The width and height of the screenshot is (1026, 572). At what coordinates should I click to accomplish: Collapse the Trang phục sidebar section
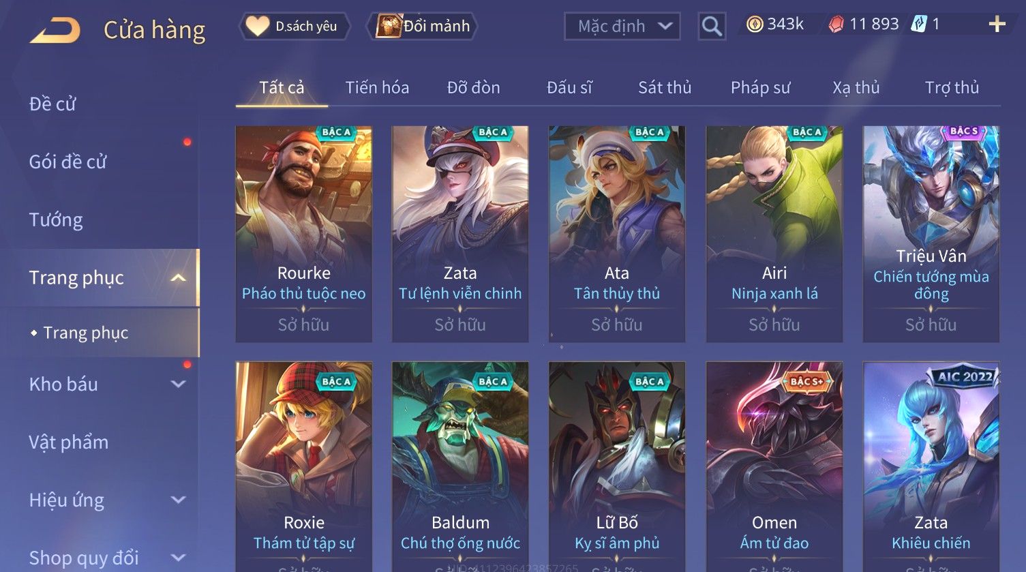point(178,277)
